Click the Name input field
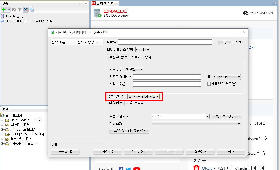This screenshot has height=170, width=280. (165, 42)
